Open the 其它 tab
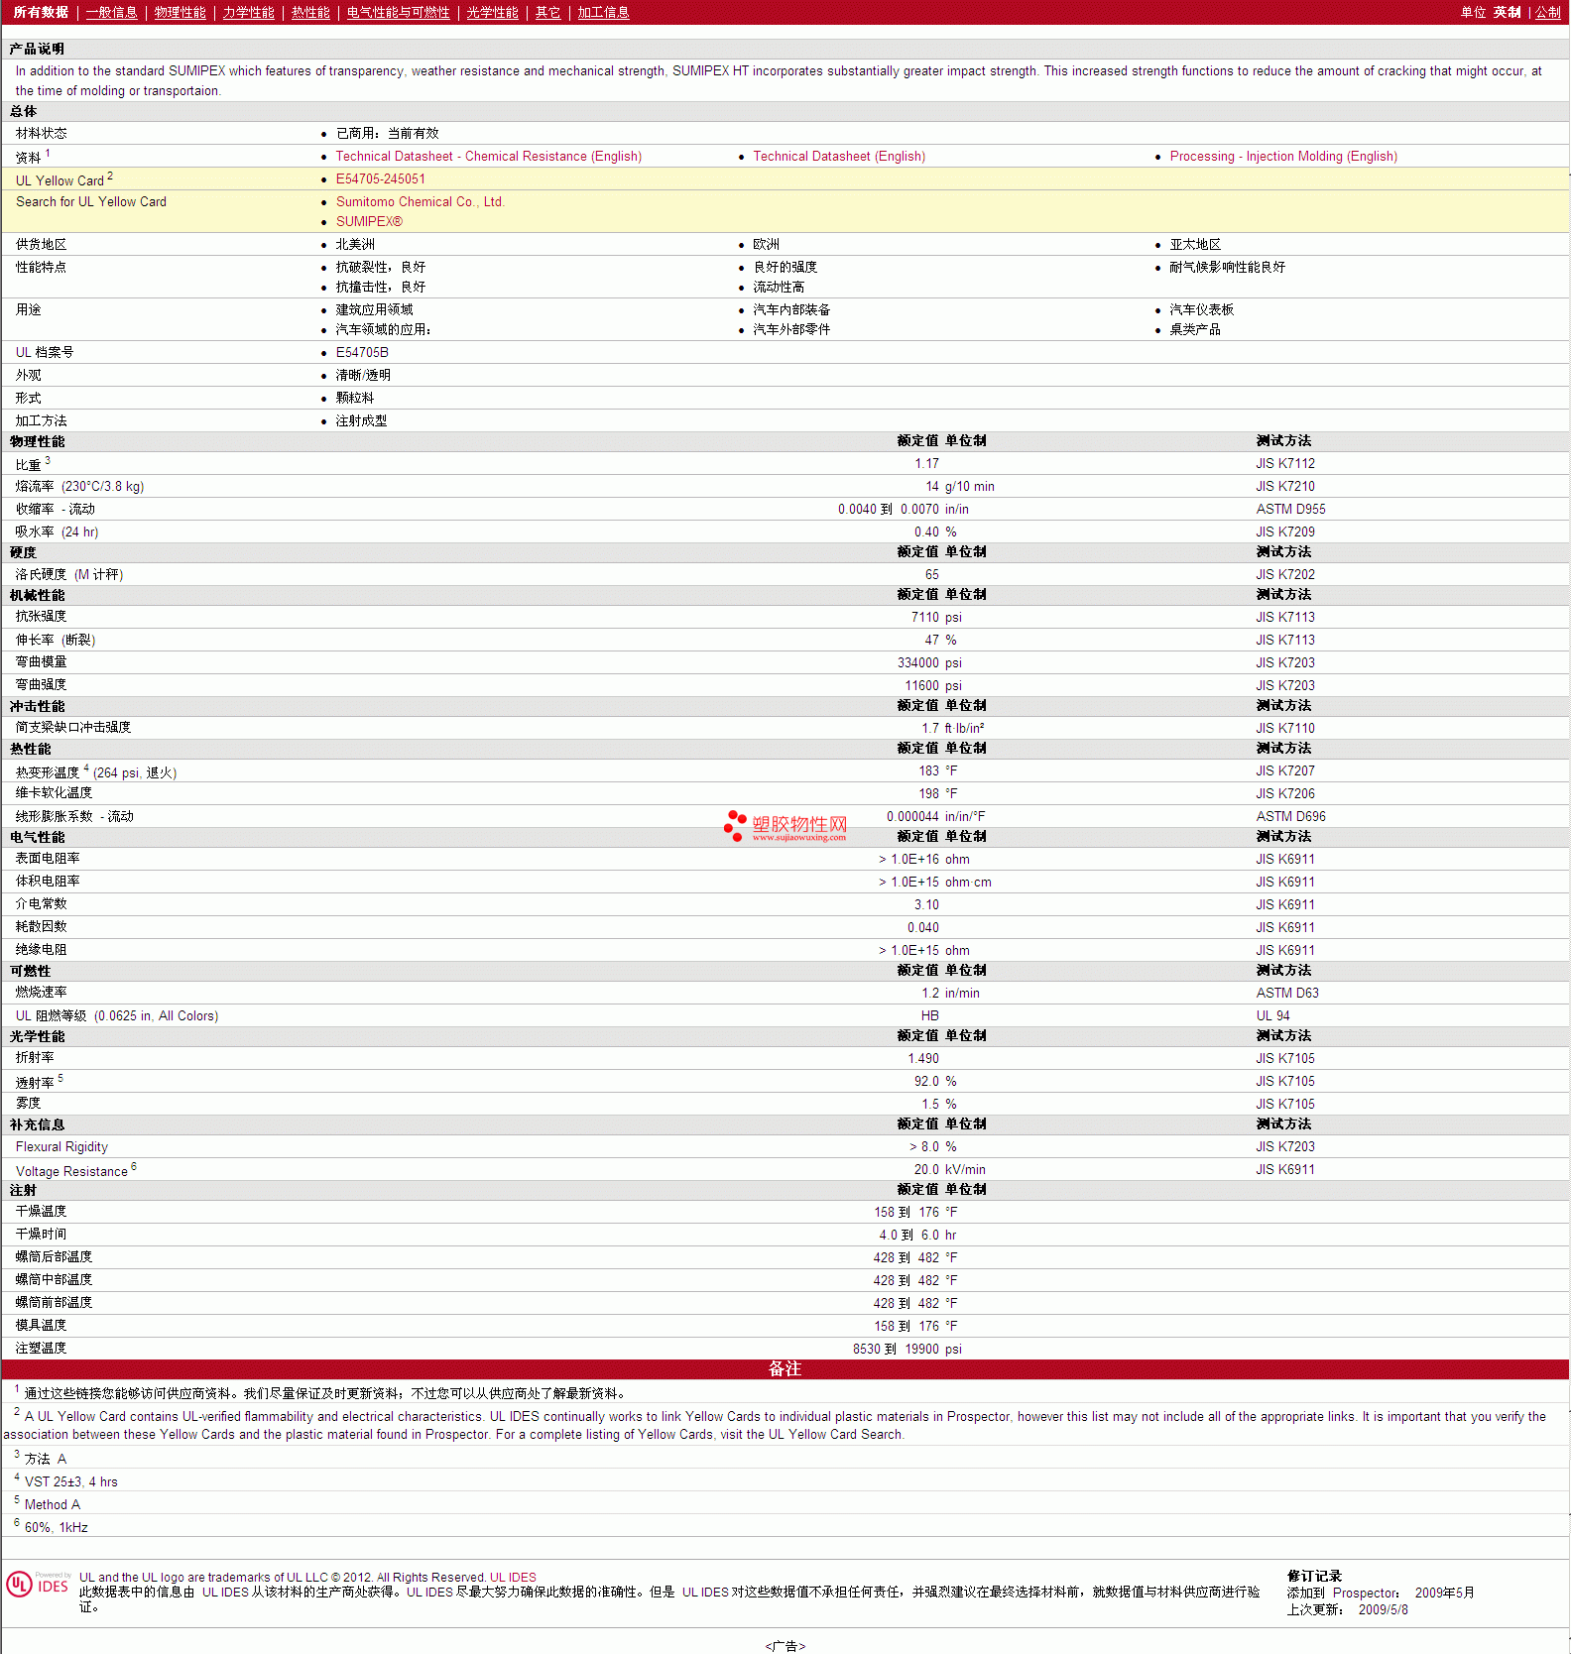This screenshot has width=1571, height=1654. 547,13
